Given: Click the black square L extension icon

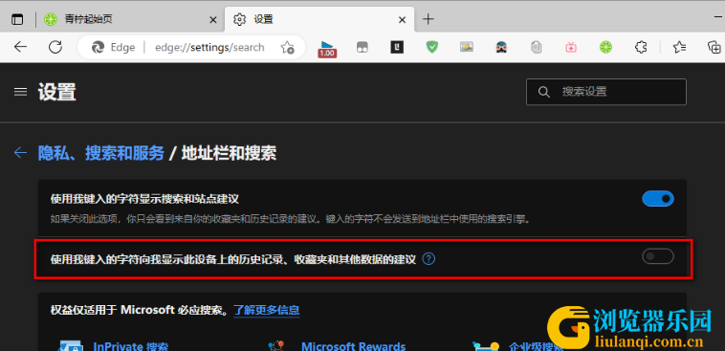Looking at the screenshot, I should click(x=397, y=47).
